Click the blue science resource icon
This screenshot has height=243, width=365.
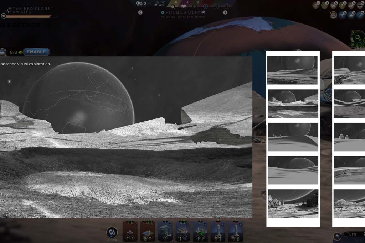[x=205, y=6]
